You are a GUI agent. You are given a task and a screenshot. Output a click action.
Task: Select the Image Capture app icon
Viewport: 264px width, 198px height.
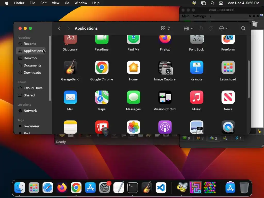165,68
